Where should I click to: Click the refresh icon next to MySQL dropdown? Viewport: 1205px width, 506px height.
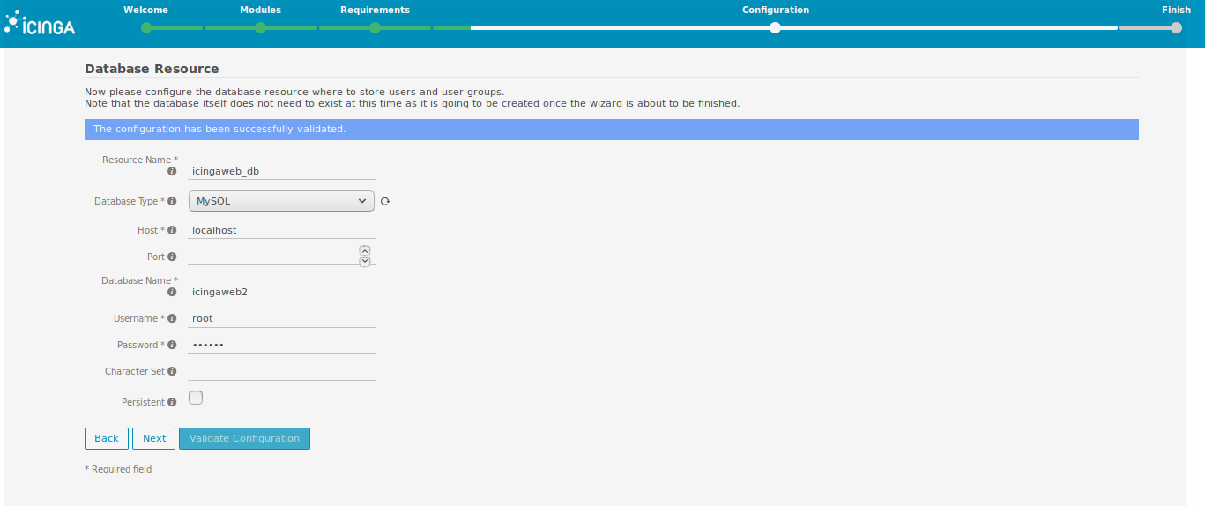click(385, 201)
